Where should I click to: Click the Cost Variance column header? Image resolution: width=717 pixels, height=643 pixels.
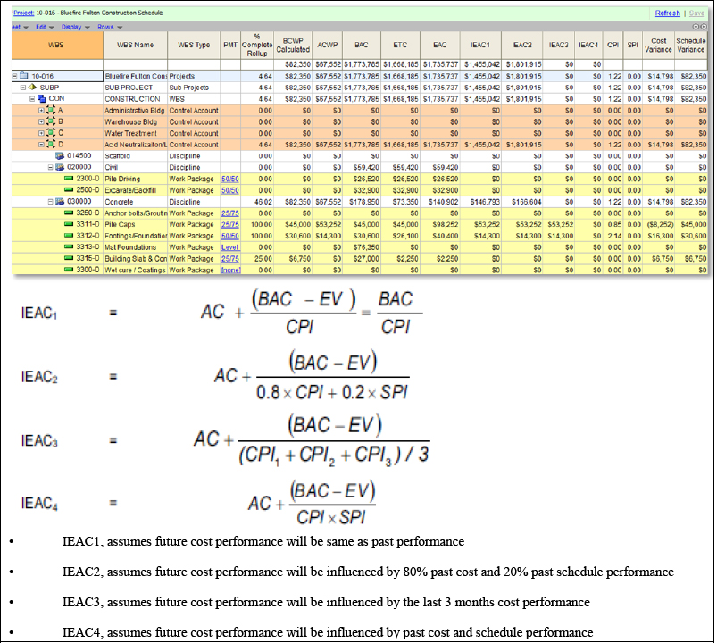[658, 45]
